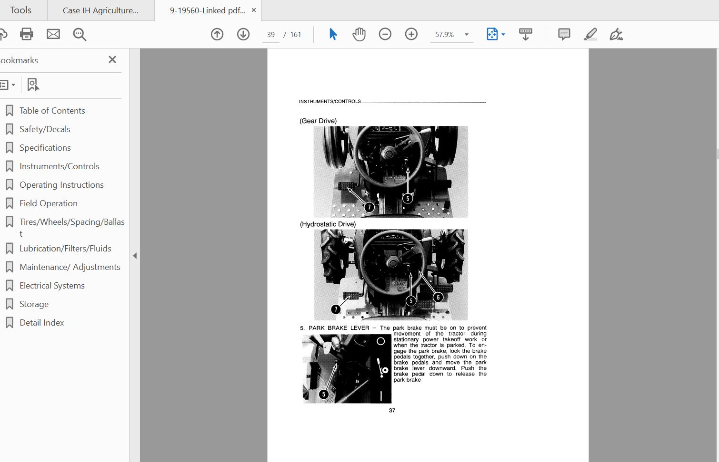Zoom in with the plus button
Screen dimensions: 719x462
411,34
